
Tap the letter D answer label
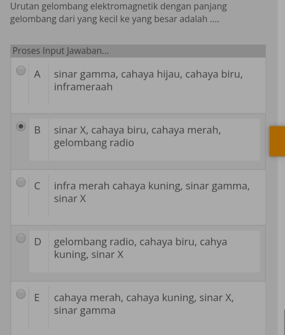point(37,242)
